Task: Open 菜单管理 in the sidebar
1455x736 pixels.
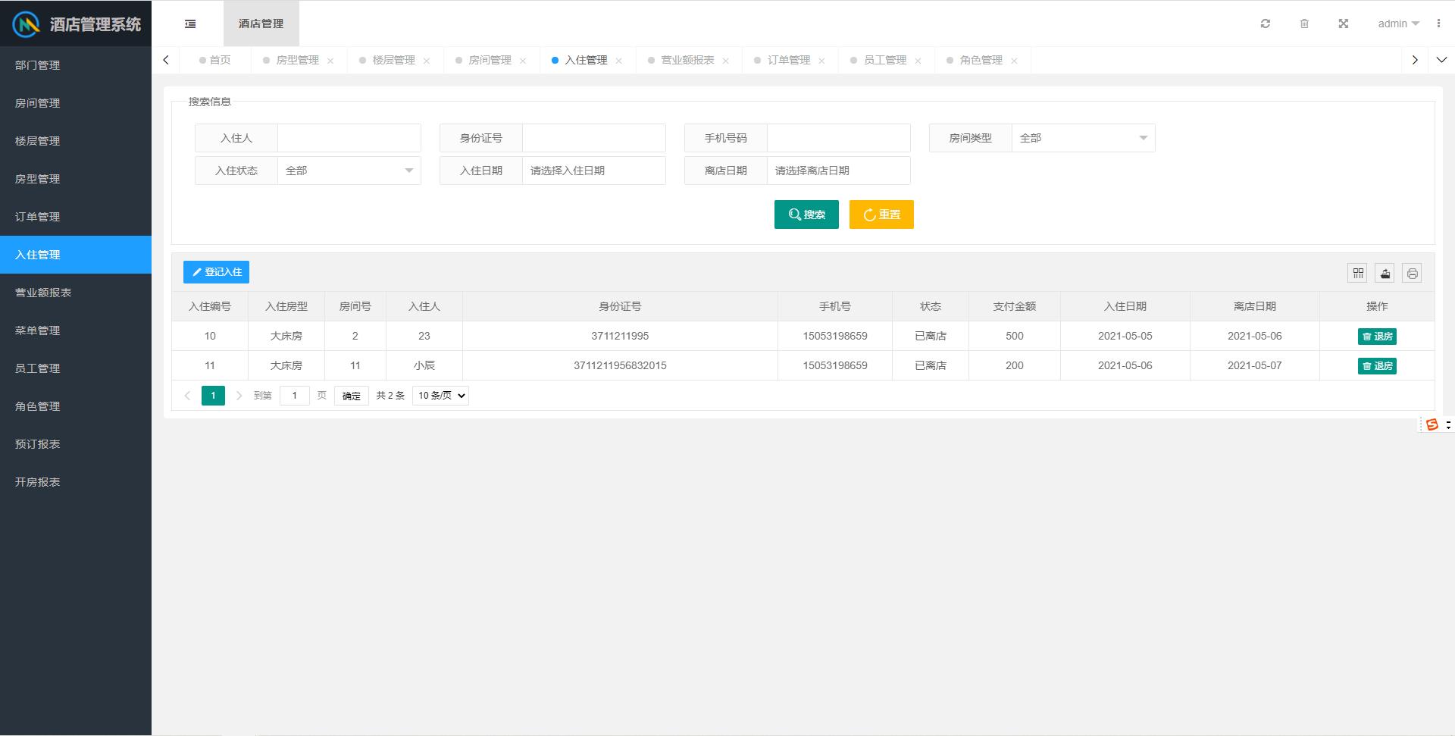Action: pyautogui.click(x=76, y=330)
